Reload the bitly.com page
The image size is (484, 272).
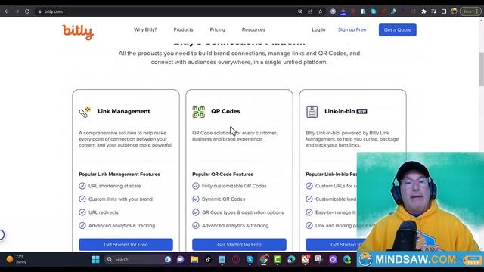coord(27,11)
